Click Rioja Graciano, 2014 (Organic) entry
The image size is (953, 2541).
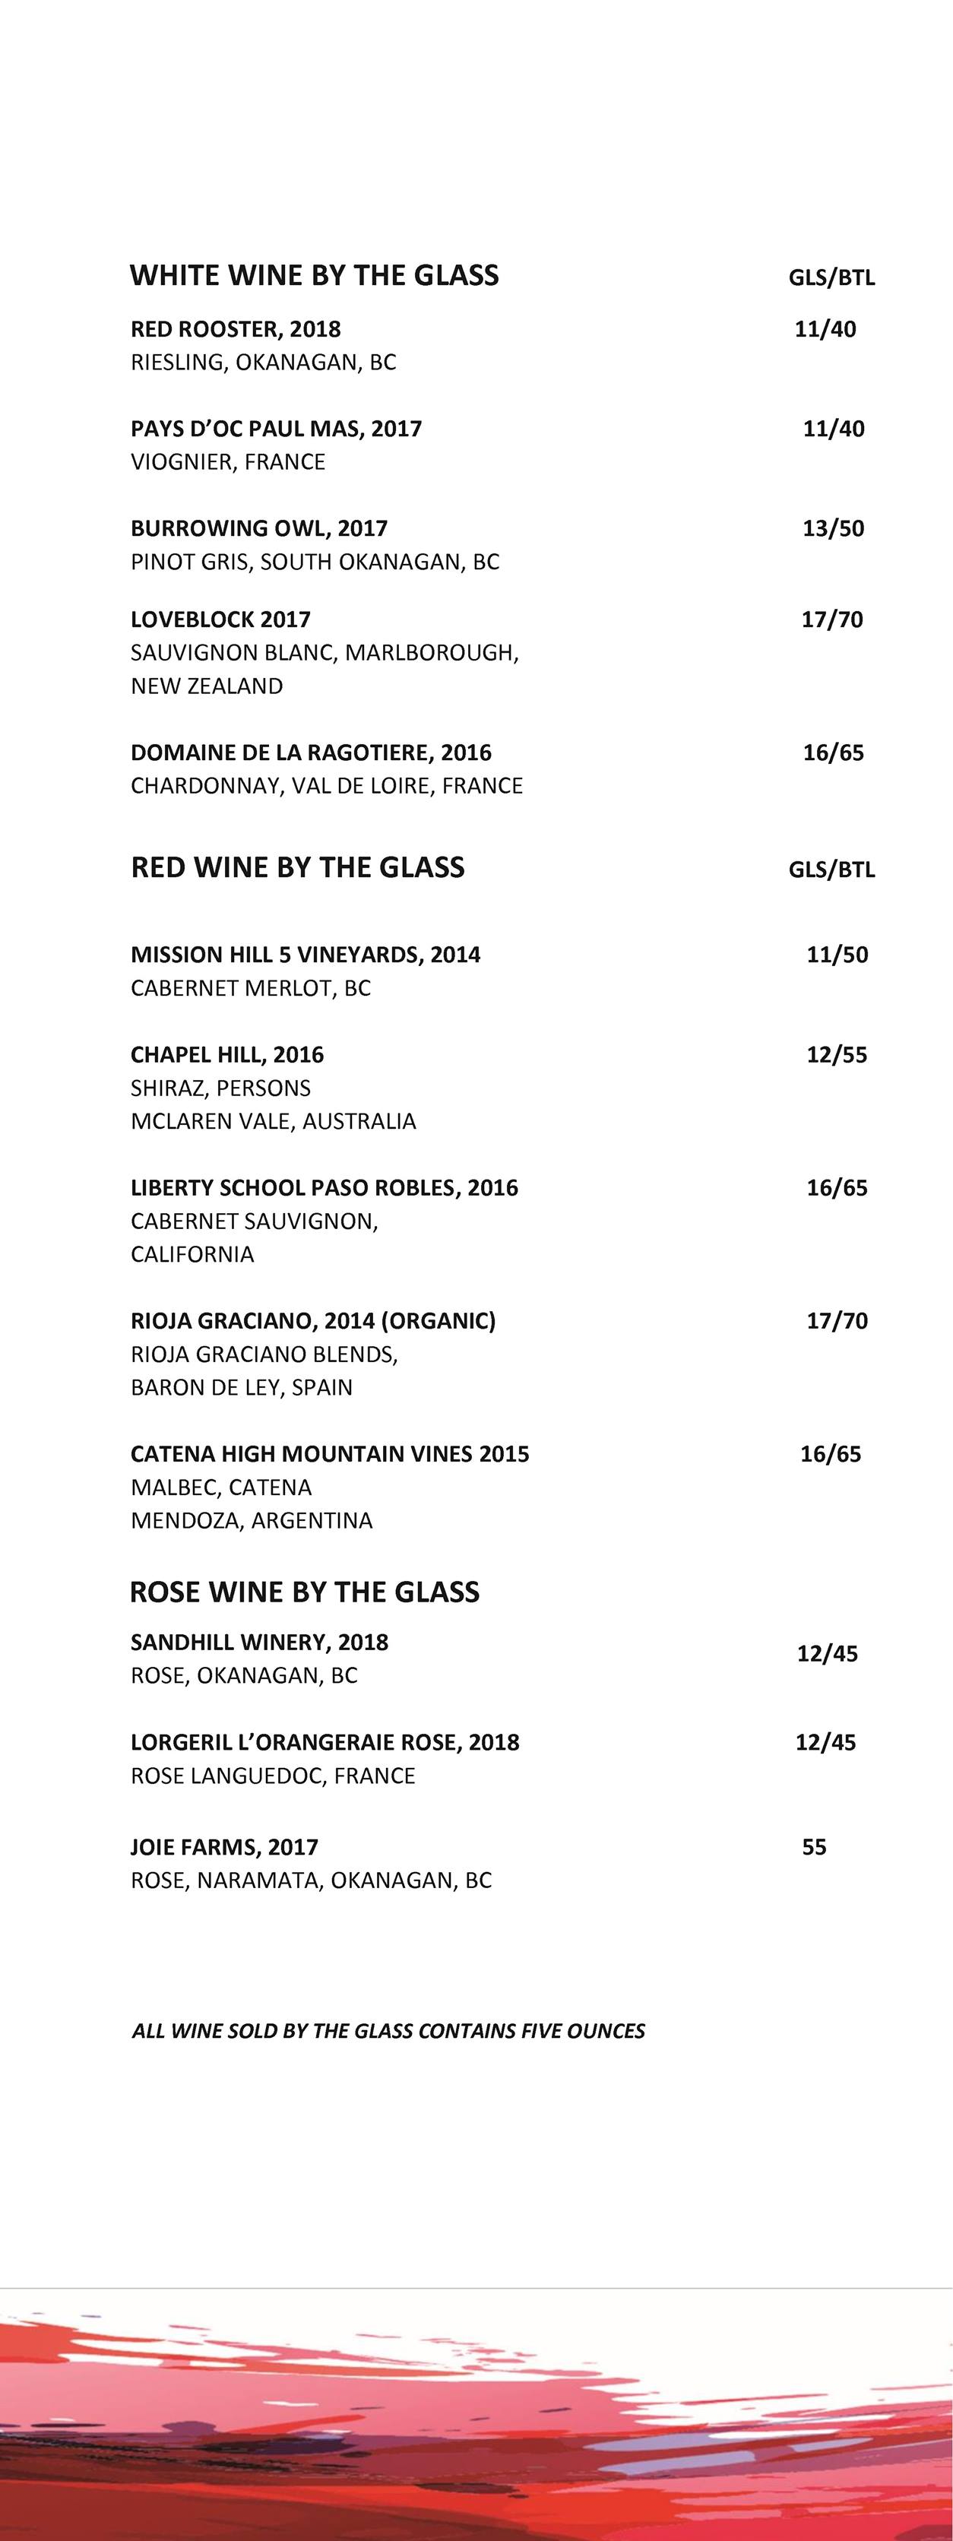tap(313, 1321)
